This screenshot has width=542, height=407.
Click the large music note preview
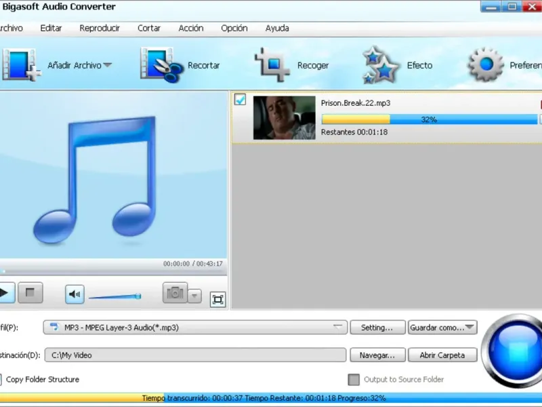[96, 180]
